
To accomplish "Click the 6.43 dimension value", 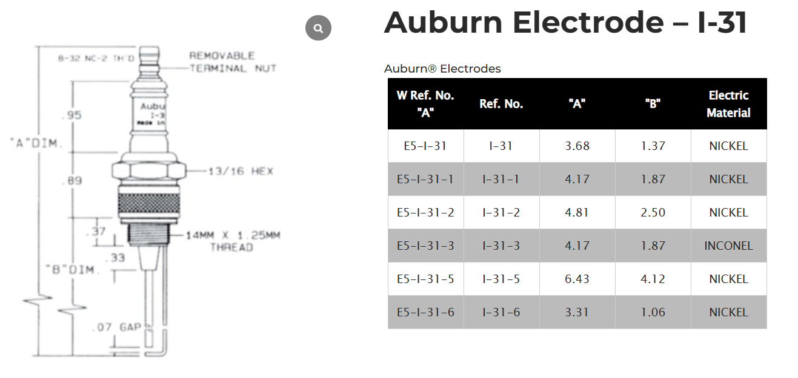I will coord(577,279).
